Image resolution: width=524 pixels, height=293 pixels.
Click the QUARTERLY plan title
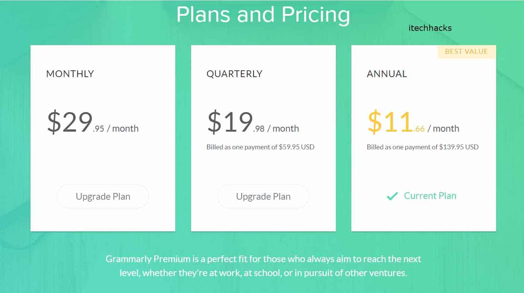point(234,74)
